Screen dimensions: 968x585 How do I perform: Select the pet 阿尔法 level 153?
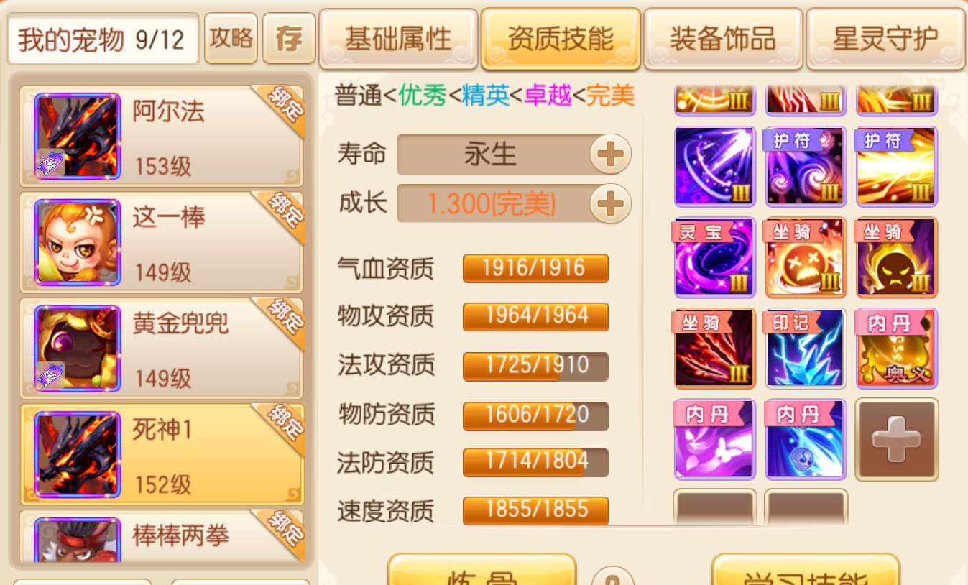click(x=162, y=136)
